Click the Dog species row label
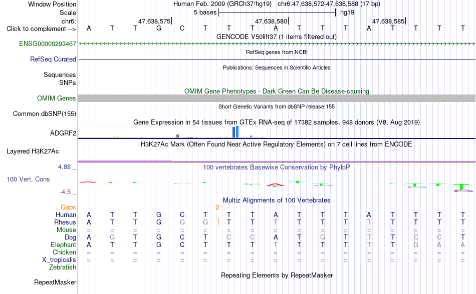 coord(70,237)
